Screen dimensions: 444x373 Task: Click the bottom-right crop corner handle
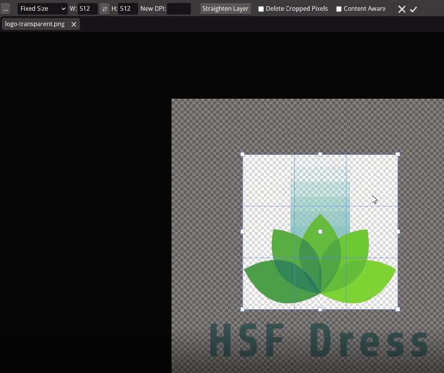[x=397, y=309]
